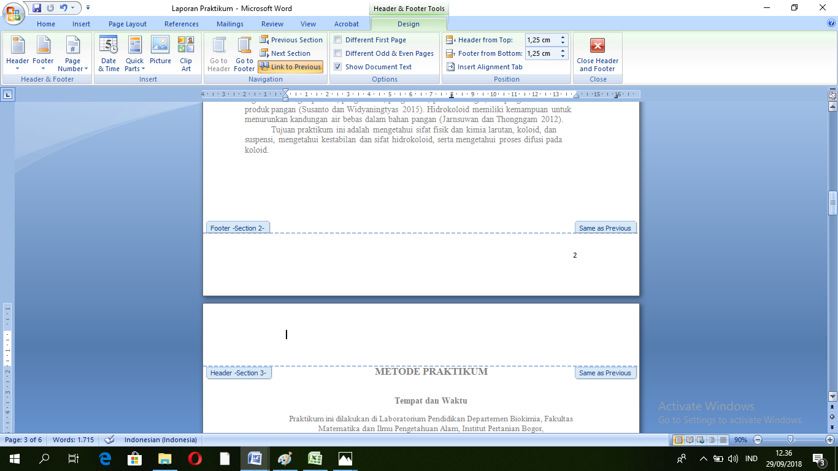Click the zoom slider in the status bar
This screenshot has width=838, height=471.
pos(791,440)
